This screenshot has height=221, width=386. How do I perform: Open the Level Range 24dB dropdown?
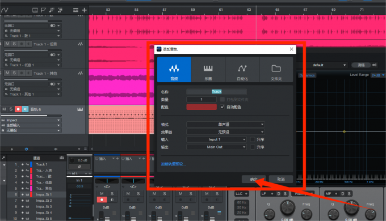[x=377, y=75]
